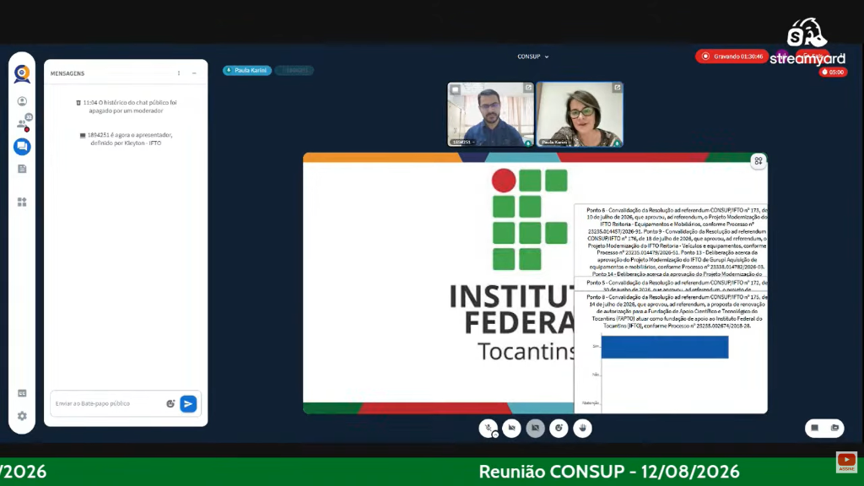Click the Ponto 6 poll text
Viewport: 864px width, 486px height.
[x=677, y=242]
